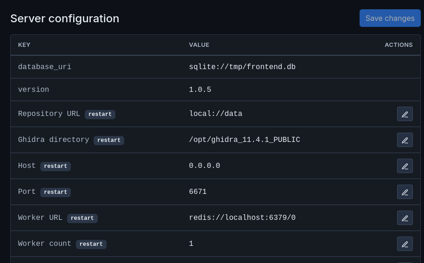Click the Host label

pos(27,166)
